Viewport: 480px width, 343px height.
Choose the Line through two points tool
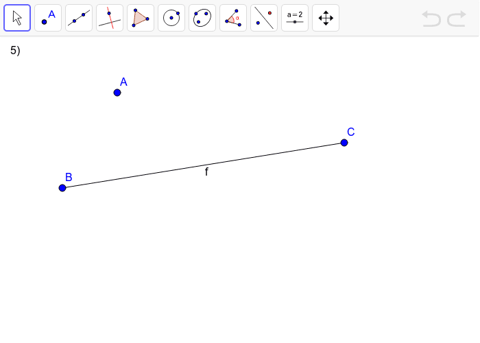(x=79, y=18)
